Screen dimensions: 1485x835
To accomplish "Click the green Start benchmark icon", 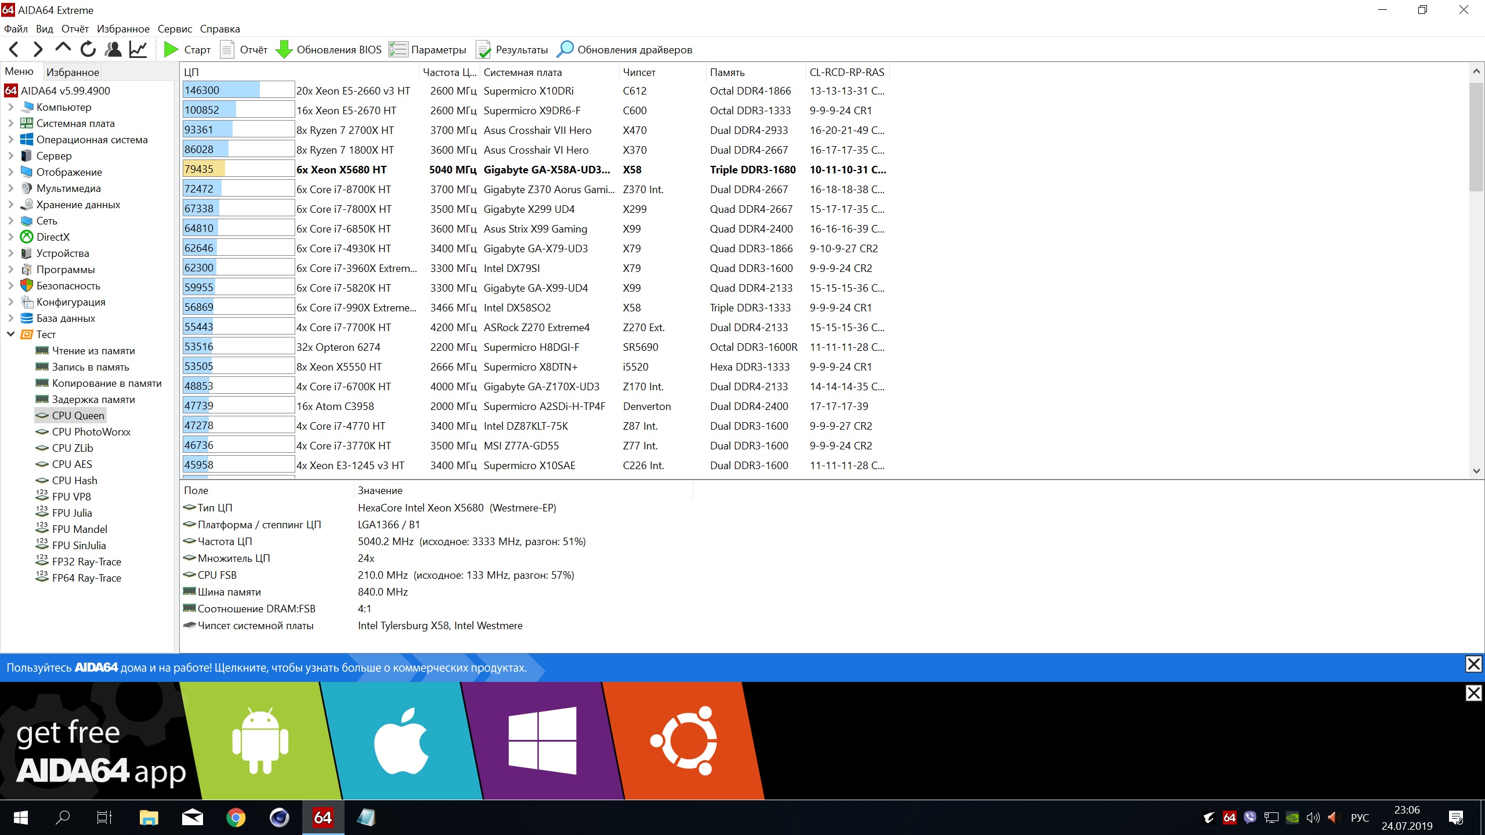I will click(171, 50).
